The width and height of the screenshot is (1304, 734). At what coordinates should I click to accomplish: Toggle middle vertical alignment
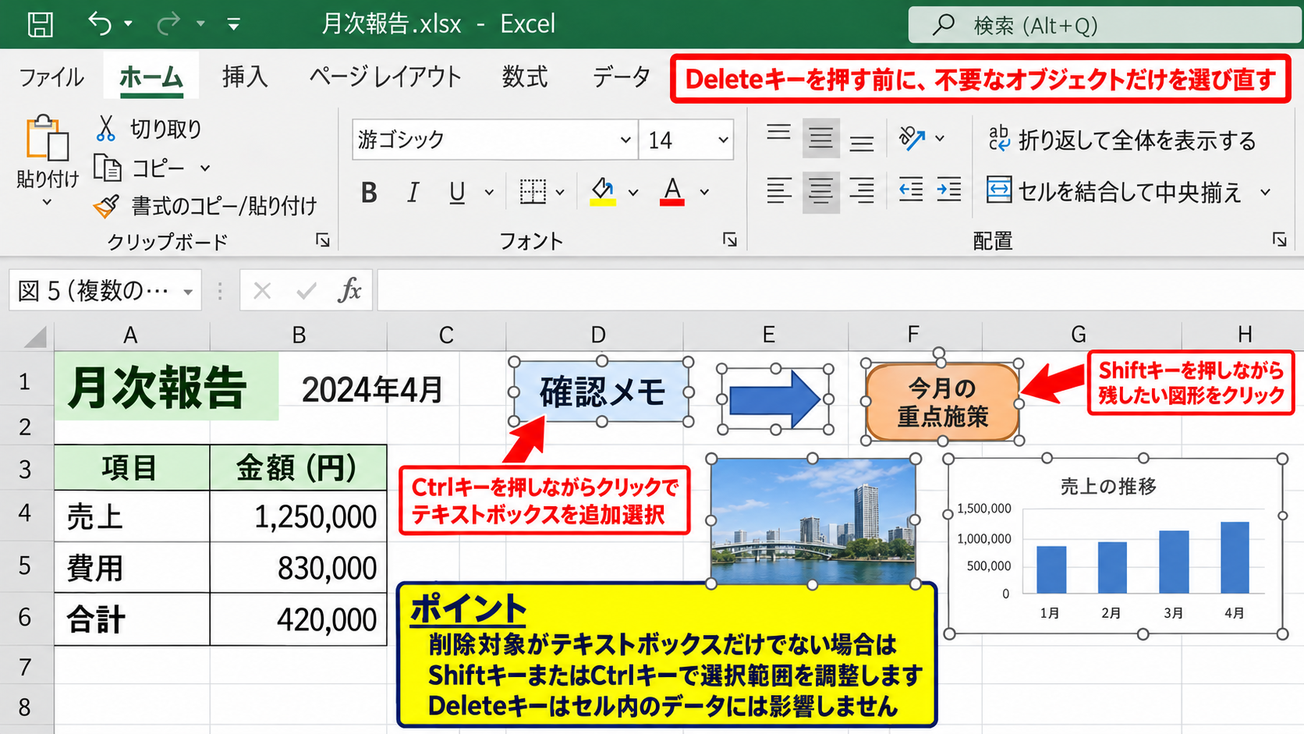820,139
